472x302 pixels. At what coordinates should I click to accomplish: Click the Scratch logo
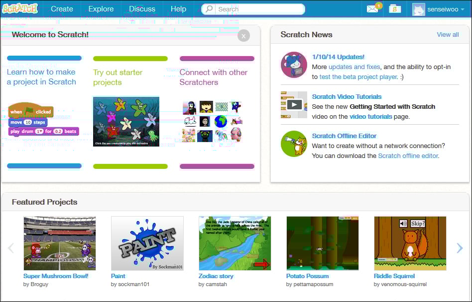pos(20,9)
